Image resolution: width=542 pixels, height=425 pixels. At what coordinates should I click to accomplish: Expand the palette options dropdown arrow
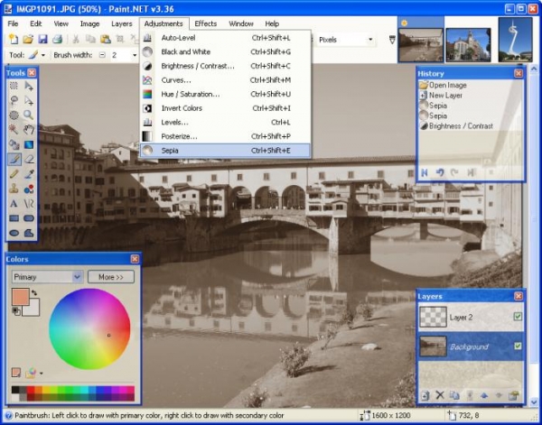click(42, 374)
